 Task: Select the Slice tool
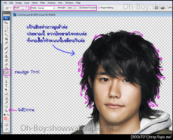pyautogui.click(x=6, y=43)
